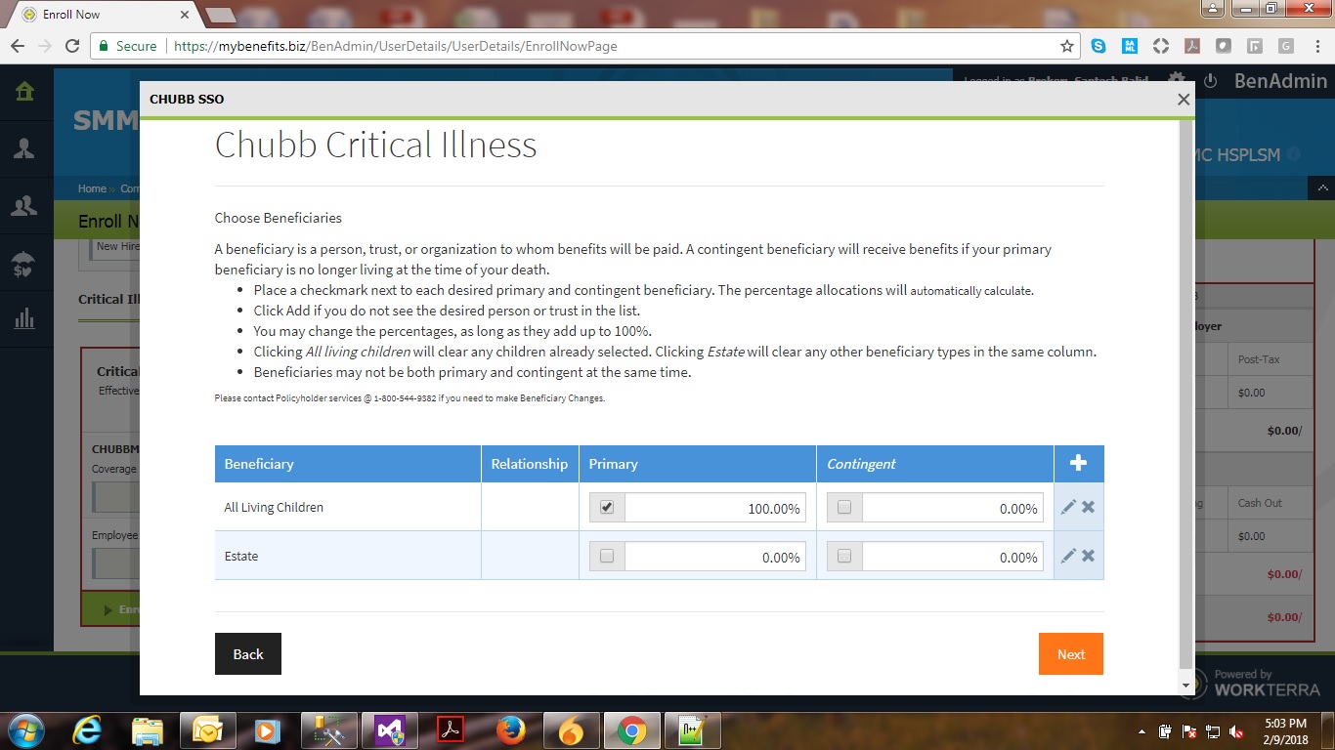Viewport: 1335px width, 750px height.
Task: Reload the page with refresh icon
Action: [x=71, y=46]
